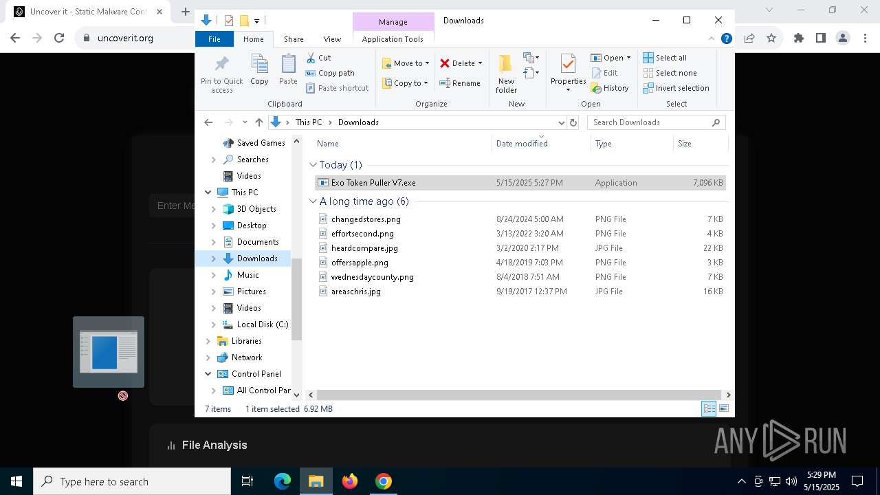This screenshot has width=880, height=495.
Task: Click Select none in ribbon
Action: coord(670,73)
